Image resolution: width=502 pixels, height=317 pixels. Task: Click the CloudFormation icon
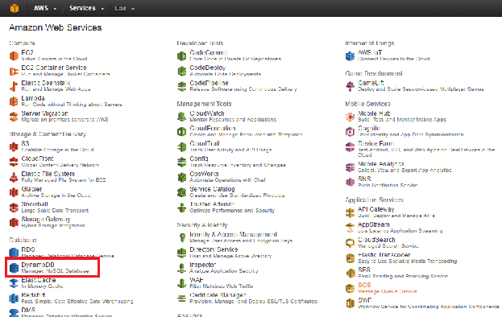[182, 131]
